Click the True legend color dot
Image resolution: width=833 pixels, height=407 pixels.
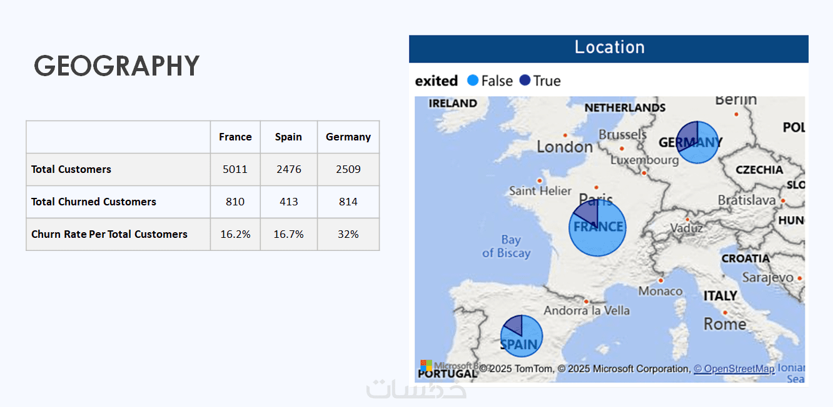point(525,81)
